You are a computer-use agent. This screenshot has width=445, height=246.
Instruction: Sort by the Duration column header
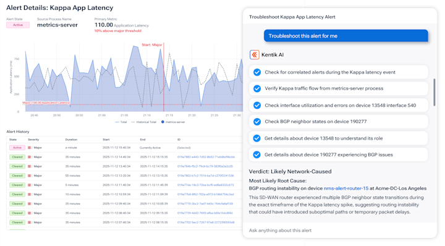coord(71,140)
